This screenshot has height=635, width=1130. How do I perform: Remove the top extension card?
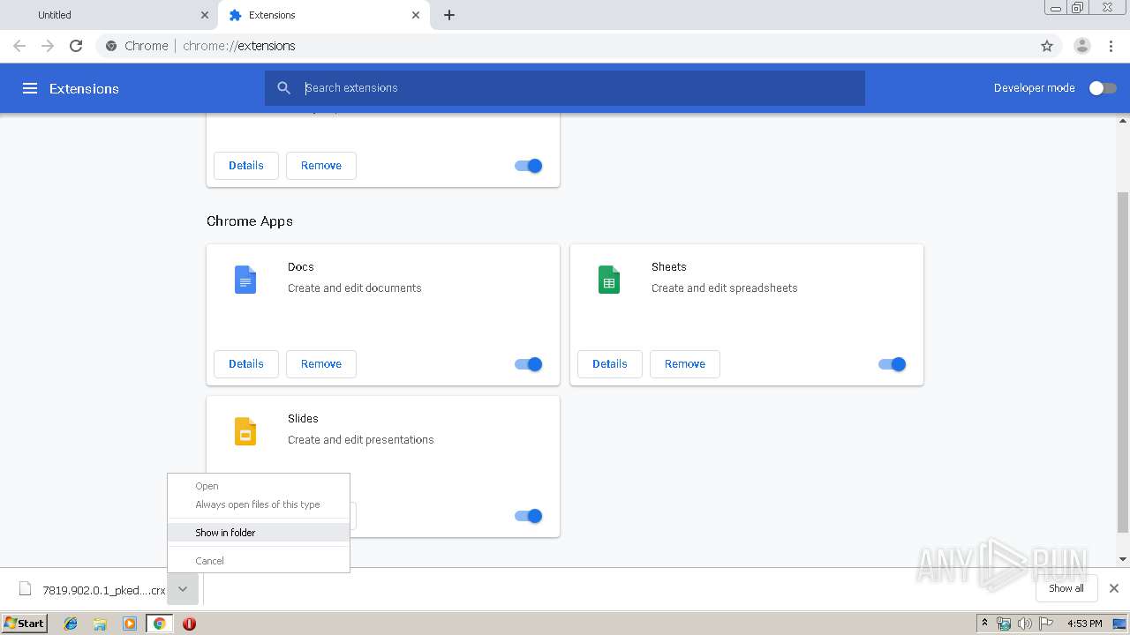click(321, 166)
